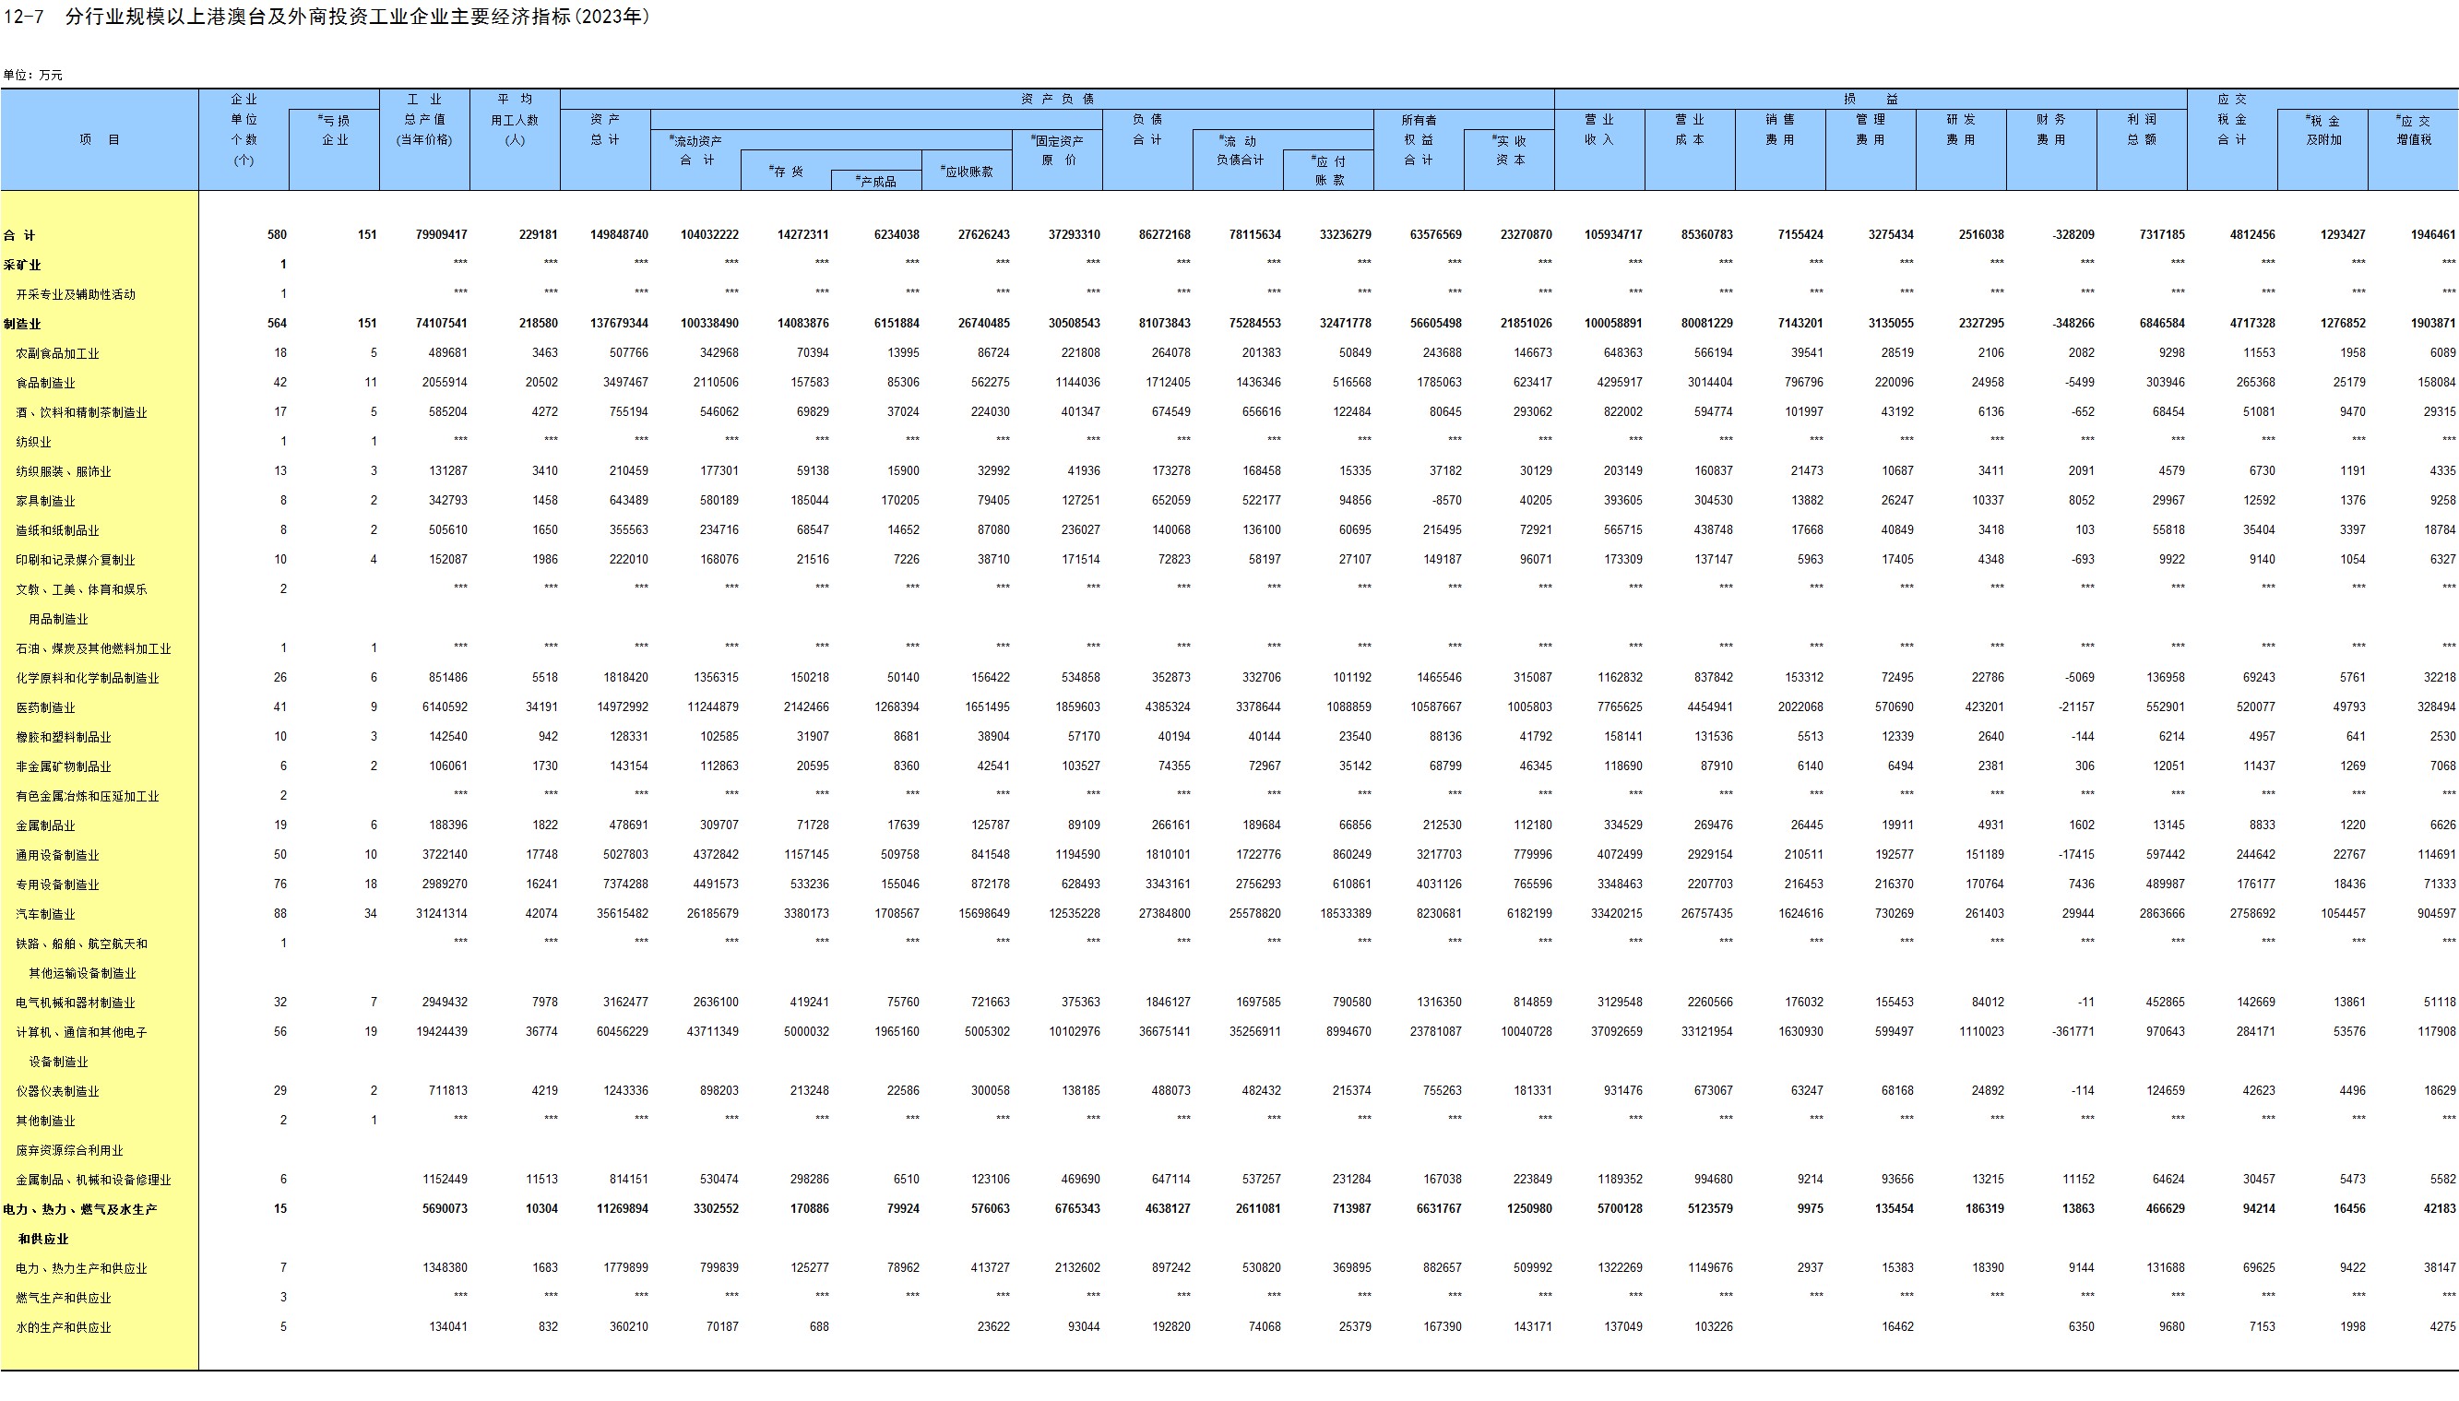The image size is (2459, 1401).
Task: Click the '食品制造业' row label
Action: coord(45,383)
